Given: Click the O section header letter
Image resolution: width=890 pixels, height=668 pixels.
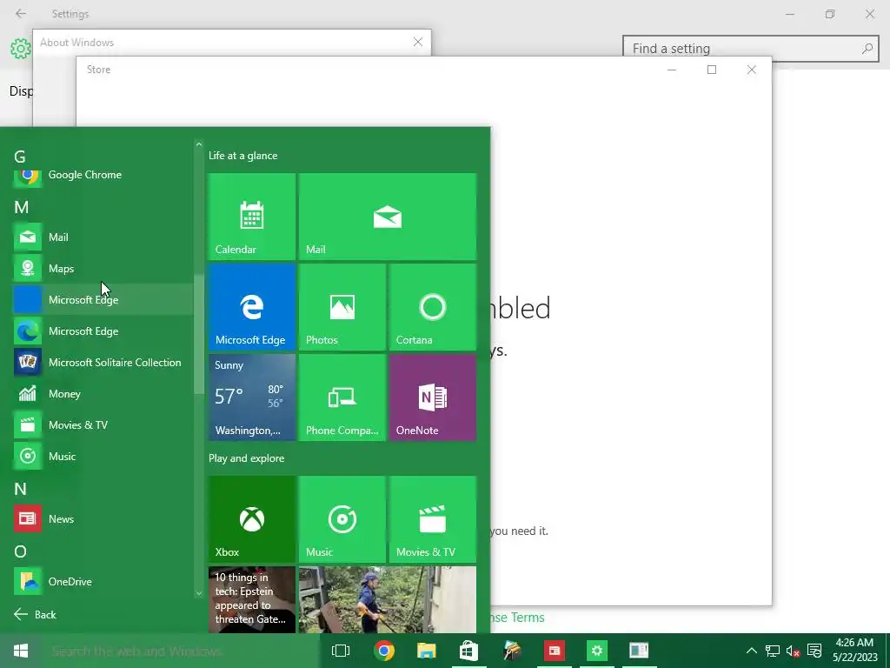Looking at the screenshot, I should 21,551.
